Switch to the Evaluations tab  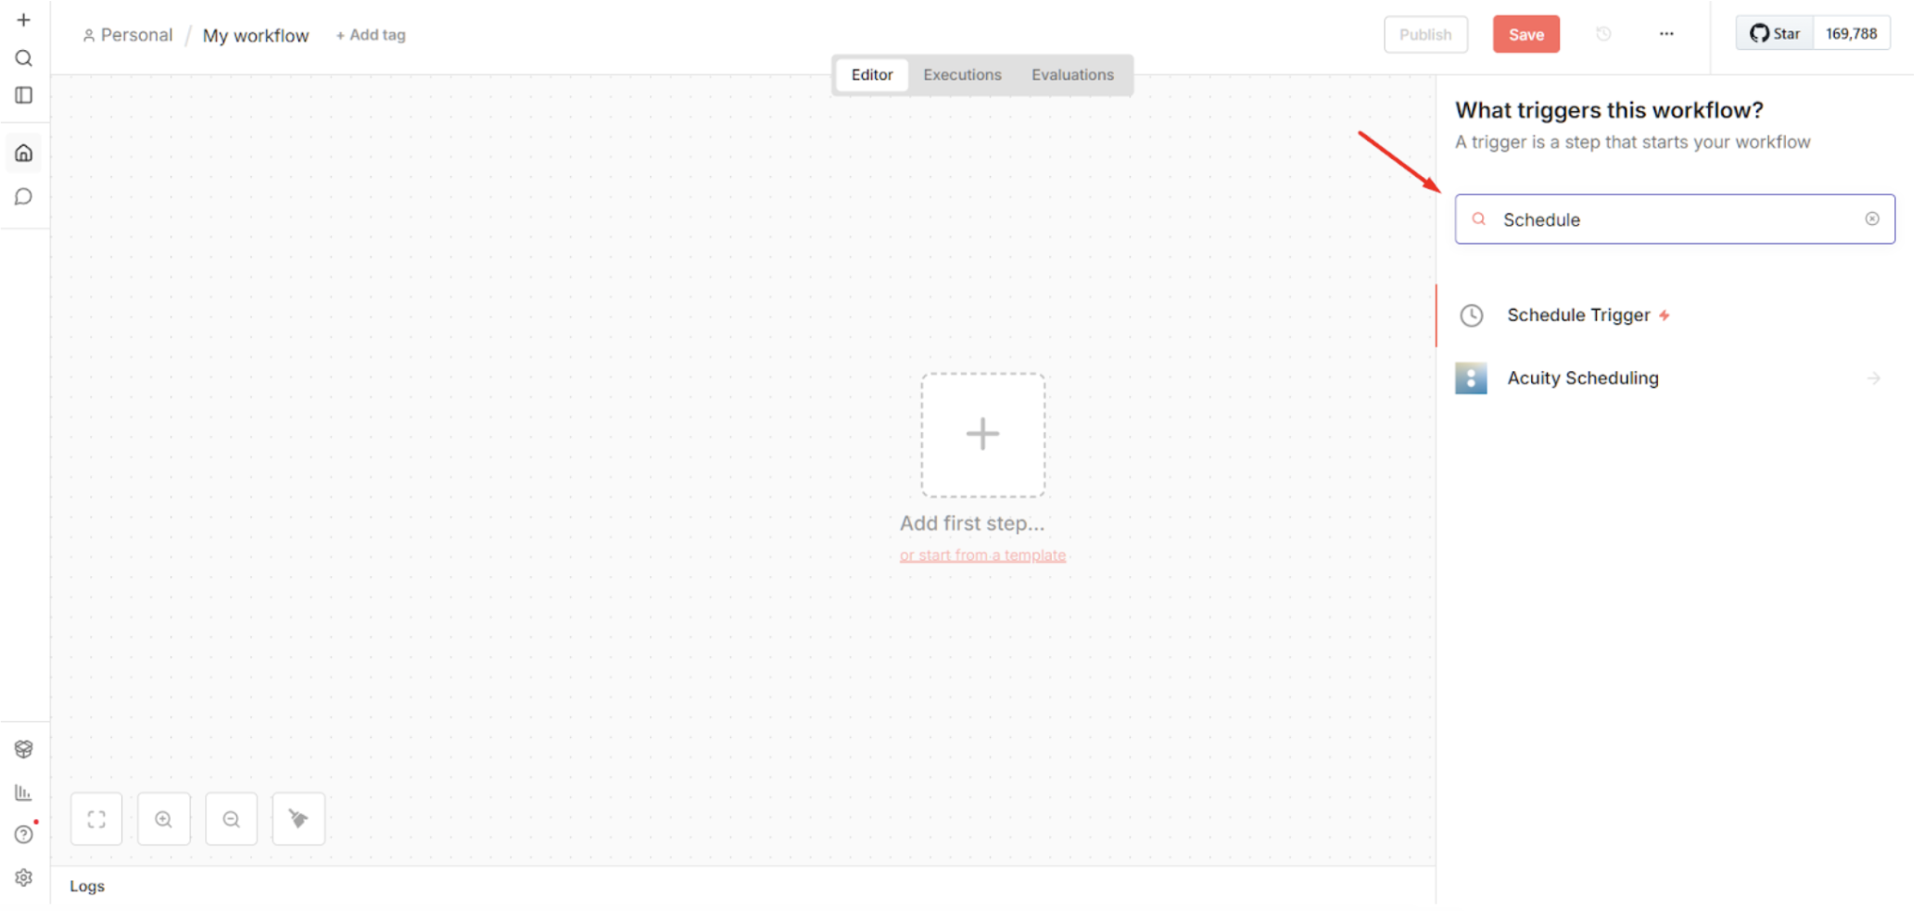(x=1072, y=75)
